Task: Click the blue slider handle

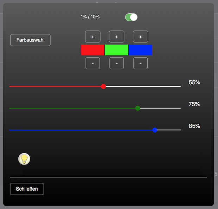Action: tap(155, 130)
